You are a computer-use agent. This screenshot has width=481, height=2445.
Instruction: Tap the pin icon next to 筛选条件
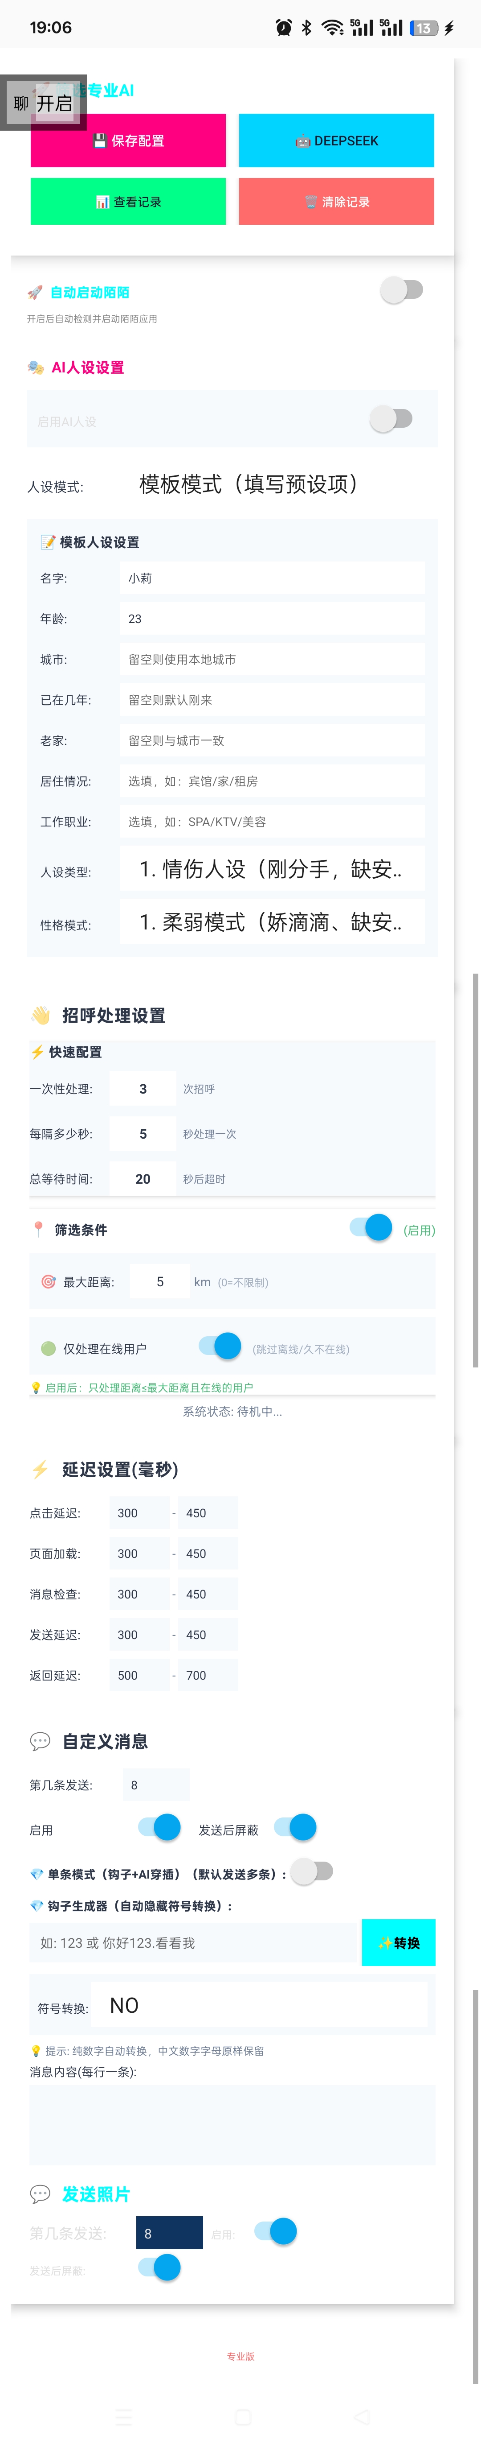pos(38,1229)
